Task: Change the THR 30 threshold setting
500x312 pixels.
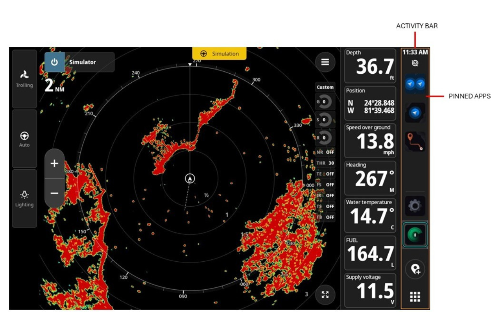Action: click(x=325, y=163)
